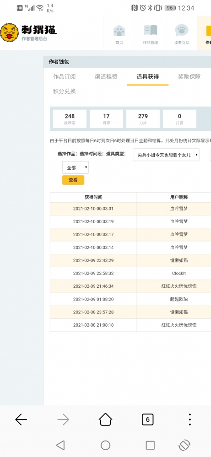The height and width of the screenshot is (457, 211).
Task: Select the time 2021-02-08 21:08:18
Action: [x=93, y=325]
